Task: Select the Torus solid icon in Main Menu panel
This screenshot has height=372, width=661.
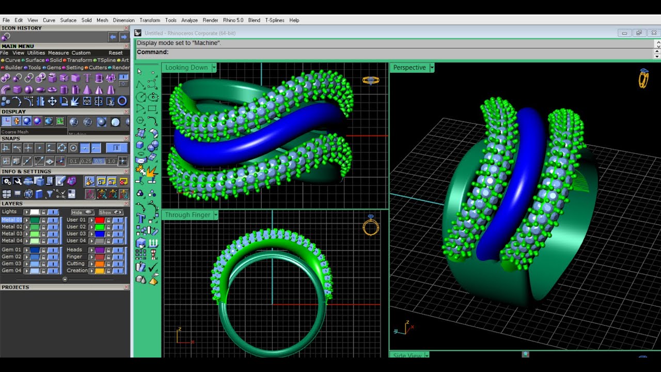Action: tap(52, 89)
